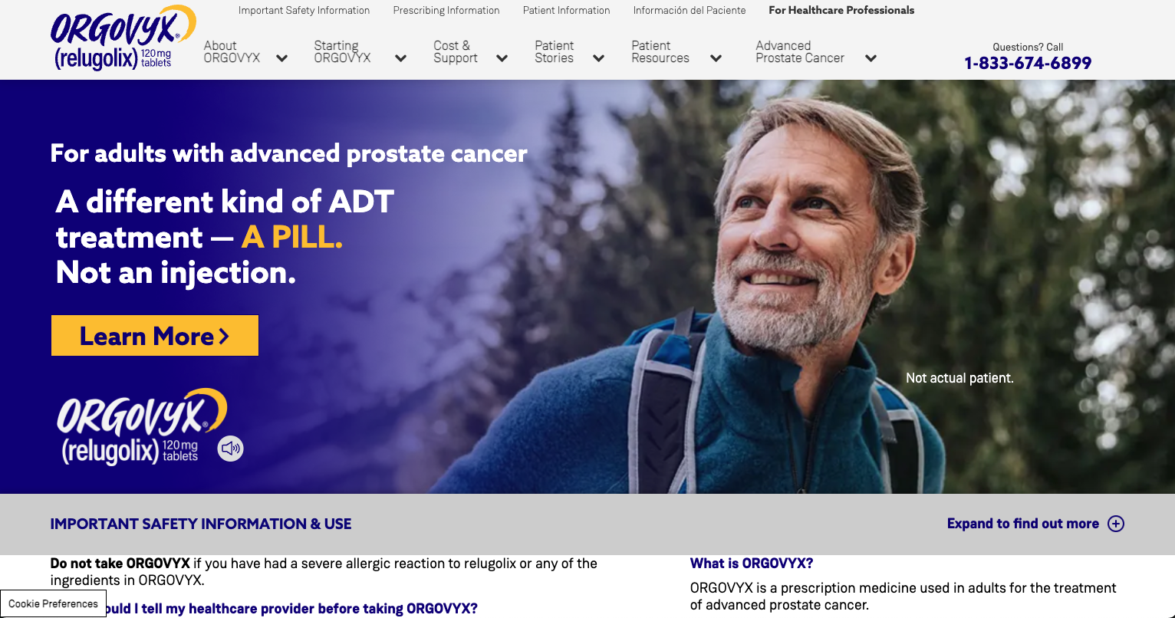Screen dimensions: 1175x618
Task: Toggle the speaker audio icon
Action: pos(231,449)
